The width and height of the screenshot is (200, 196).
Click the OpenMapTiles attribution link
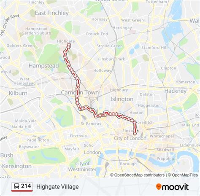pyautogui.click(x=183, y=175)
